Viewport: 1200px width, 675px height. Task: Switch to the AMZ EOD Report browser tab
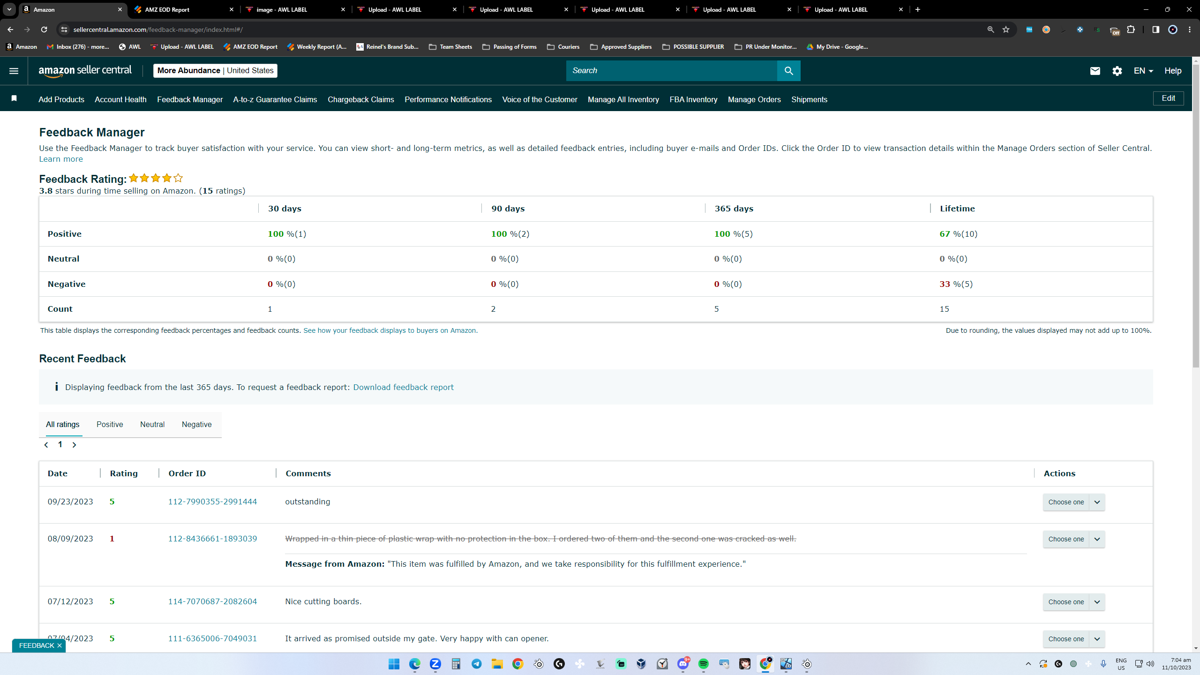pos(184,9)
